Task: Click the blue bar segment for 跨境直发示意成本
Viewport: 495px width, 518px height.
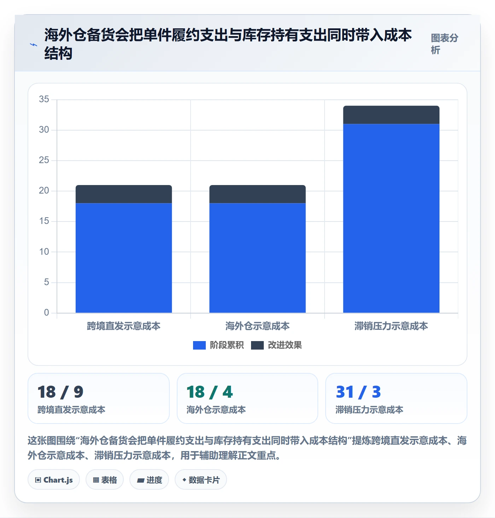Action: tap(124, 258)
